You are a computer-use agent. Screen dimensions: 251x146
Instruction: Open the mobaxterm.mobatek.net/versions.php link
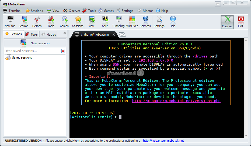pyautogui.click(x=176, y=101)
